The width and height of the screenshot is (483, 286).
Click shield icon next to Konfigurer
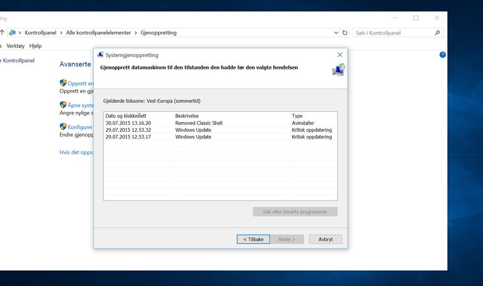coord(63,126)
